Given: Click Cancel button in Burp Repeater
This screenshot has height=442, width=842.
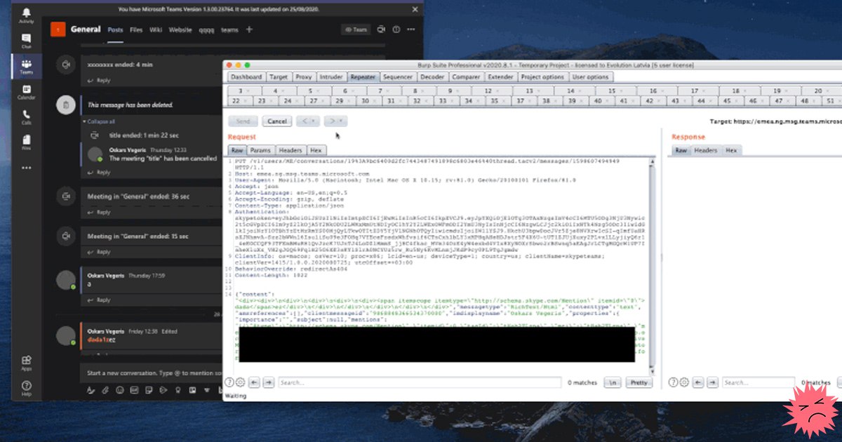Looking at the screenshot, I should click(x=277, y=121).
